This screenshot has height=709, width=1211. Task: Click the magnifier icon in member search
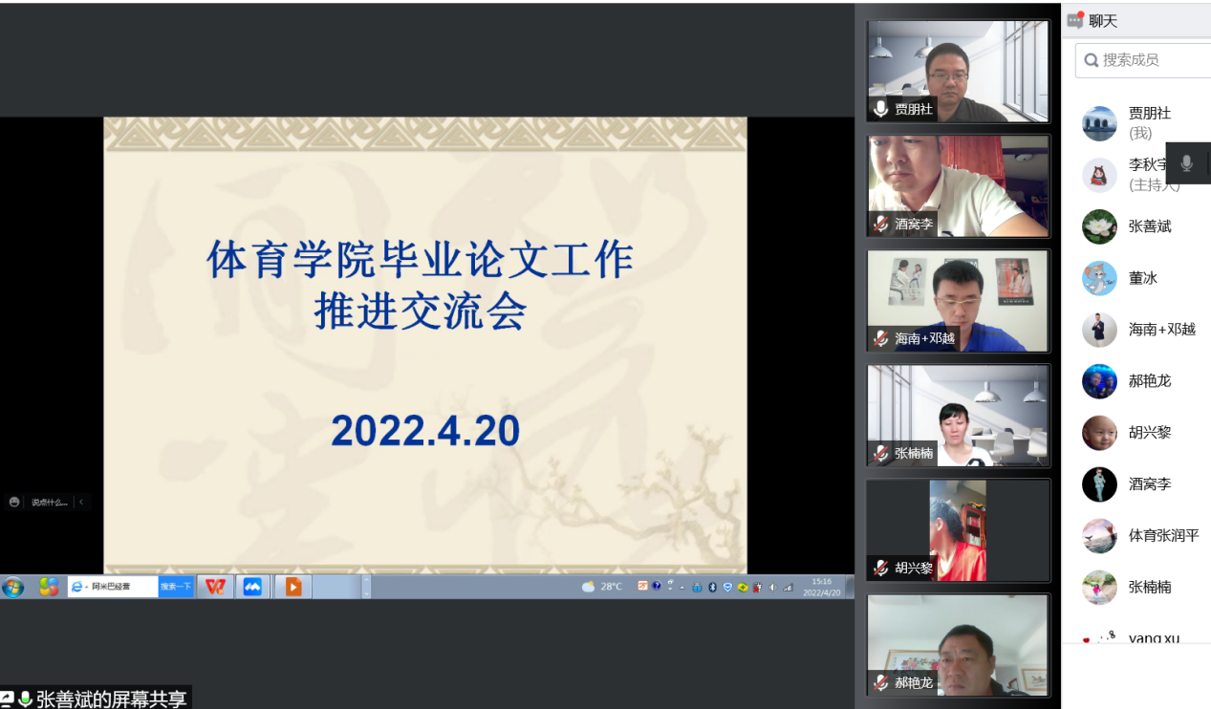(x=1091, y=60)
